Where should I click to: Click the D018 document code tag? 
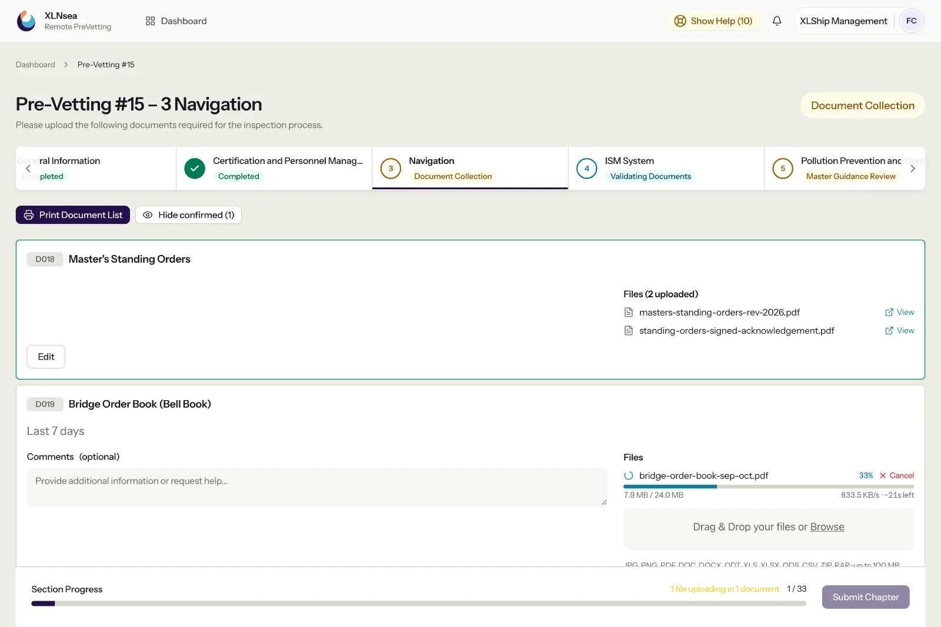coord(45,259)
